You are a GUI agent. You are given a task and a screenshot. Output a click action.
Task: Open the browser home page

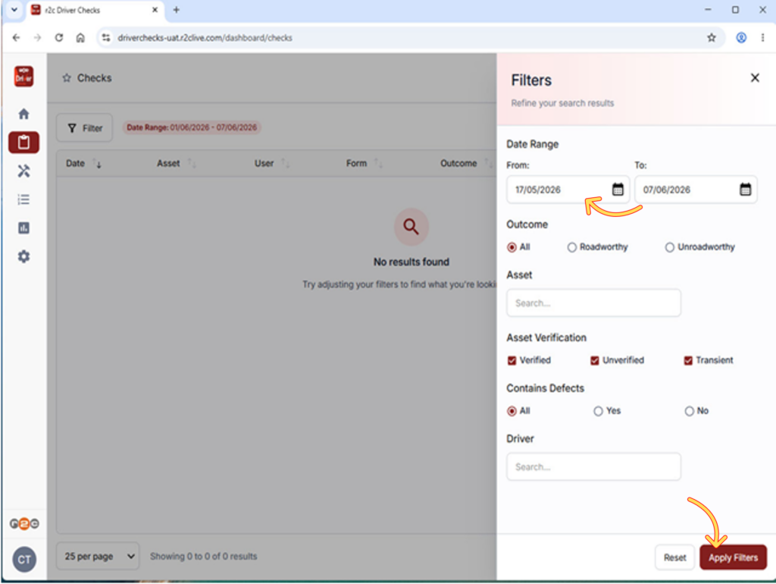point(80,38)
